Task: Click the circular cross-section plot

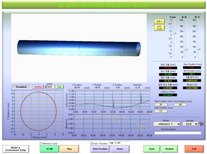Action: coord(39,111)
